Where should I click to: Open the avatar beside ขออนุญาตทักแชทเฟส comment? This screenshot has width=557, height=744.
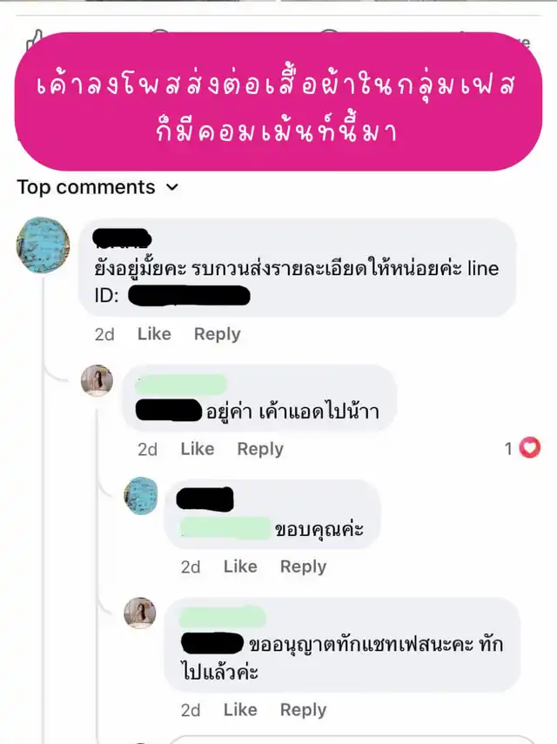coord(140,613)
